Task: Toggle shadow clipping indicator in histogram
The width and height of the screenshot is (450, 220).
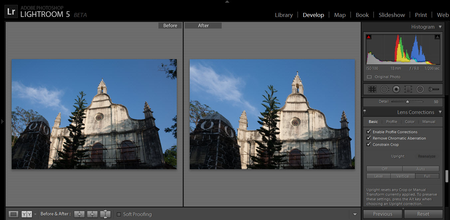Action: 369,37
